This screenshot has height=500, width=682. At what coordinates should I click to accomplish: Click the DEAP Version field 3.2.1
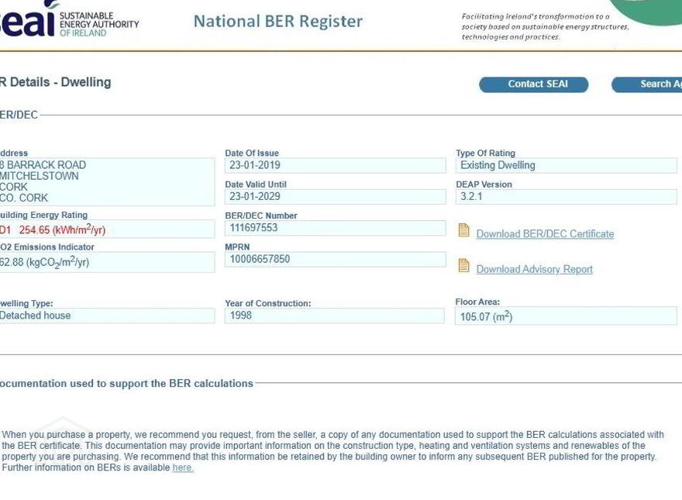[567, 197]
